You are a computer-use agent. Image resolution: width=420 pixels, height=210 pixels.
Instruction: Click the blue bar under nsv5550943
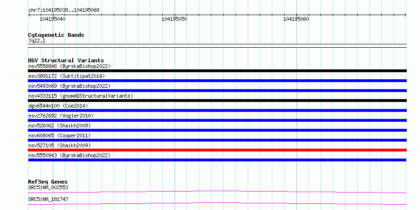(217, 160)
